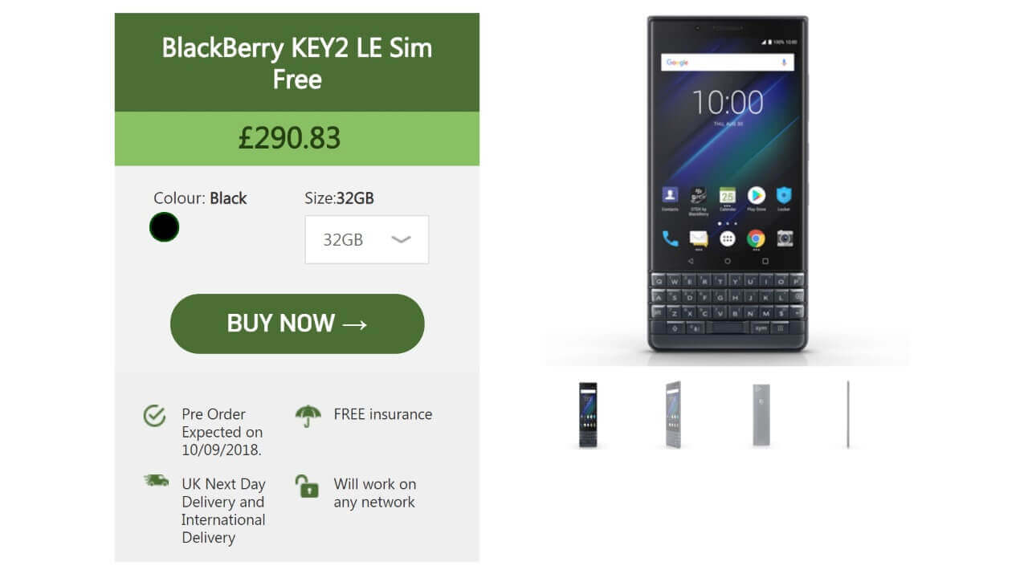Select the Black colour swatch
The width and height of the screenshot is (1028, 578).
tap(164, 227)
